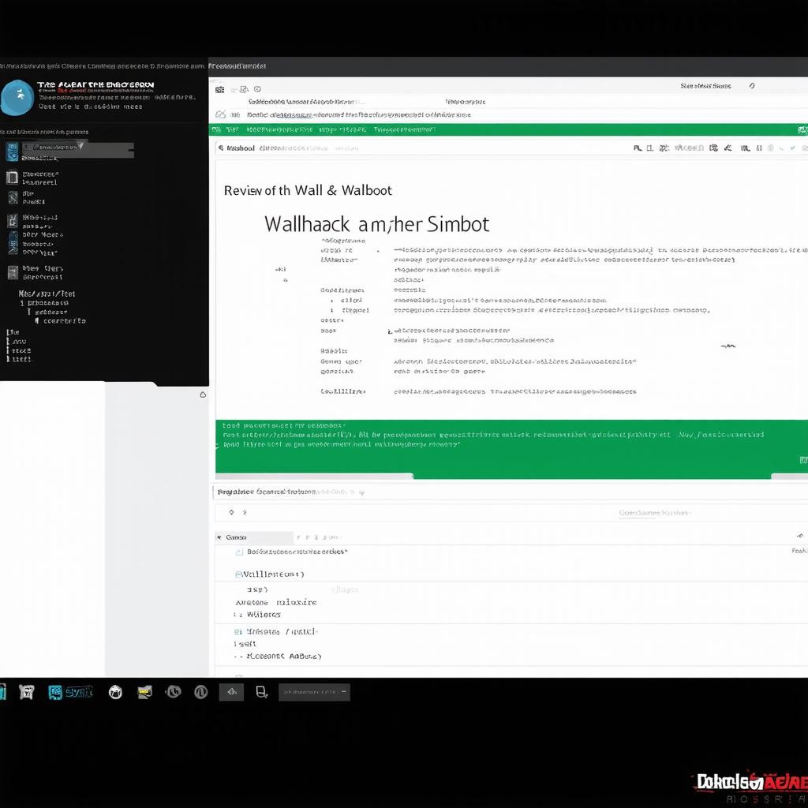Viewport: 808px width, 808px height.
Task: Open the second sidebar item document icon
Action: coord(12,178)
